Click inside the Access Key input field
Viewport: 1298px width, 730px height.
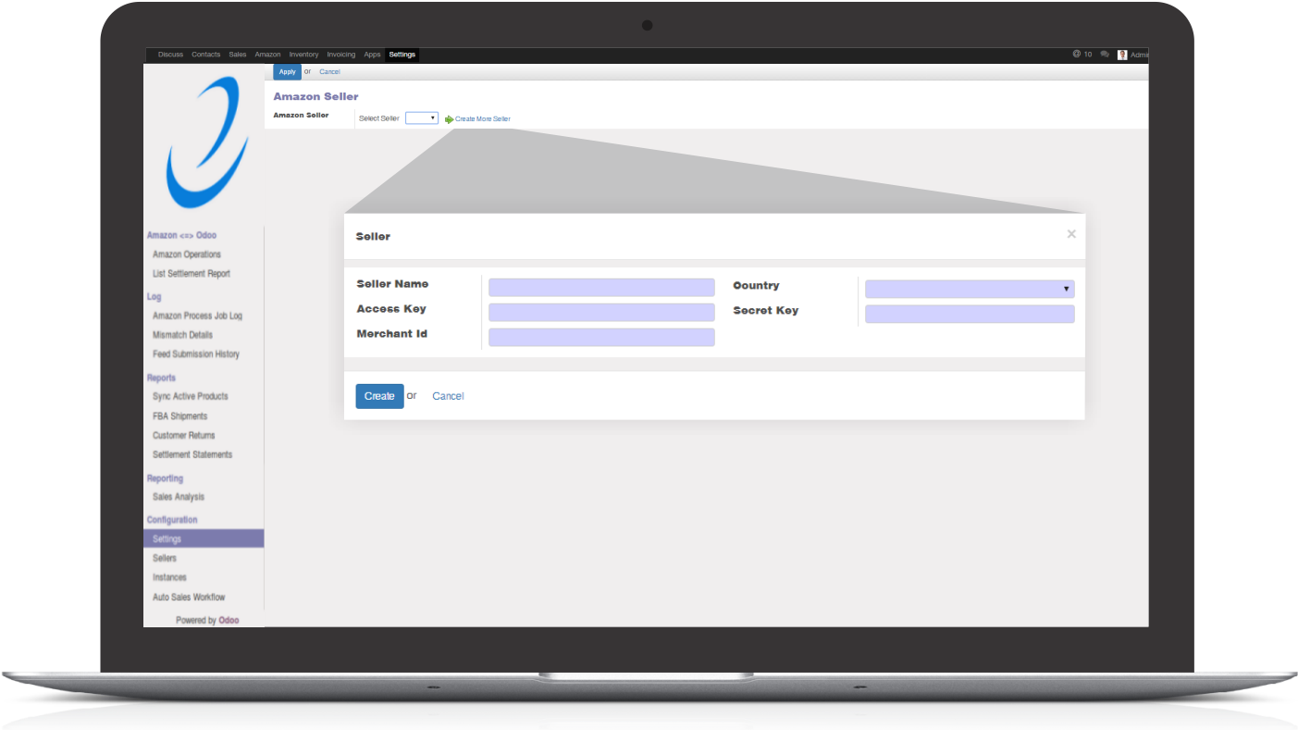[600, 312]
